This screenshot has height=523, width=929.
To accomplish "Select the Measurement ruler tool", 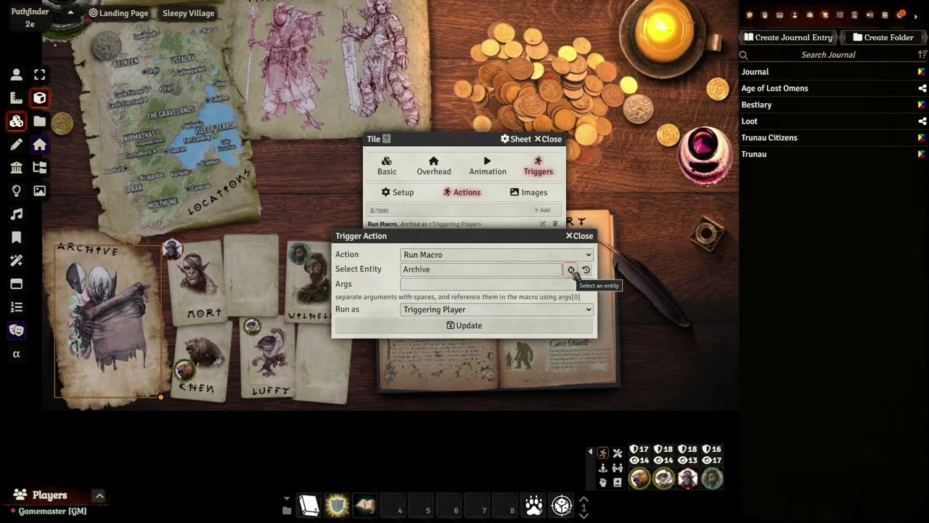I will (16, 97).
